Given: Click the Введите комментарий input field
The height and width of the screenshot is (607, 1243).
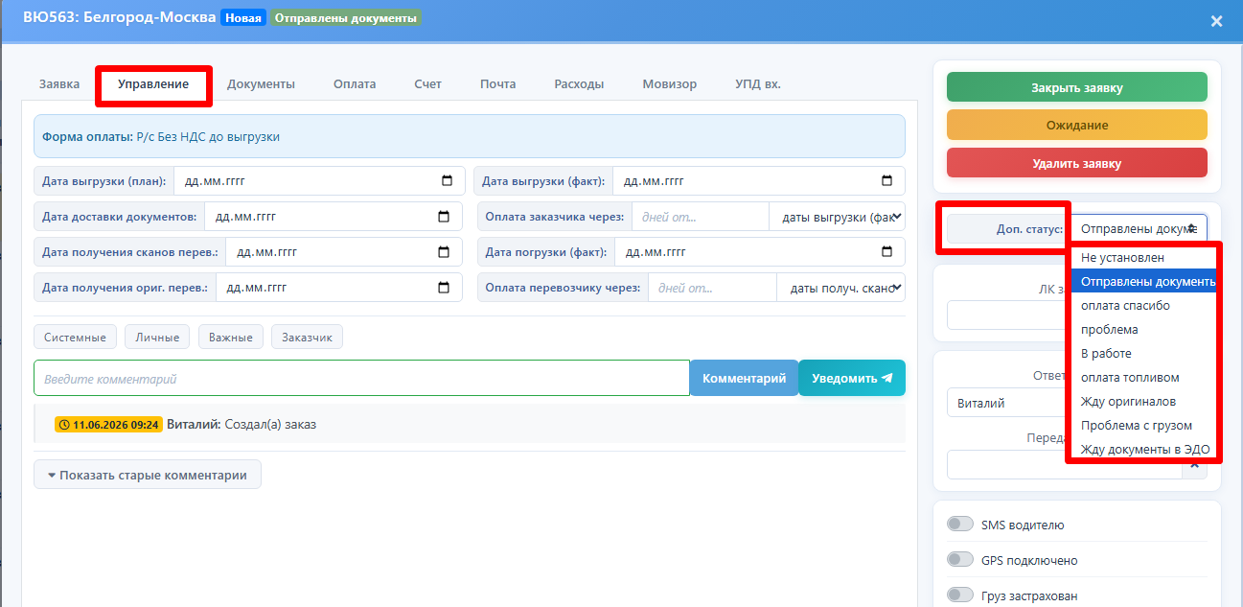Looking at the screenshot, I should 361,378.
